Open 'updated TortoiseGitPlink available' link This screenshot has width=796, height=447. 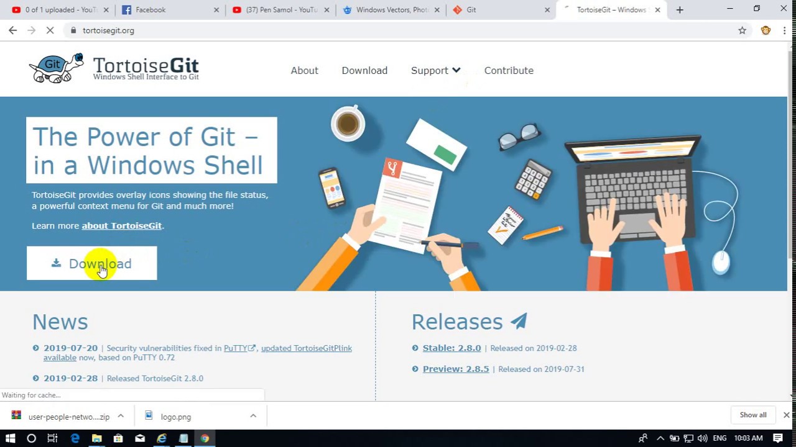[307, 348]
